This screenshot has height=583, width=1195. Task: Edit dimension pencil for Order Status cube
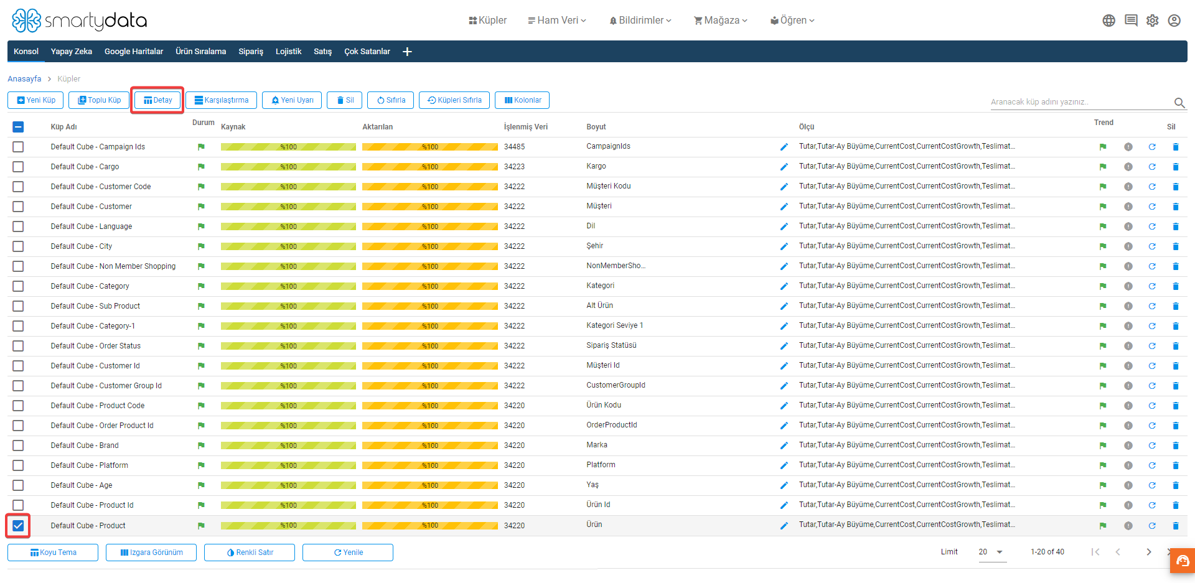point(784,346)
